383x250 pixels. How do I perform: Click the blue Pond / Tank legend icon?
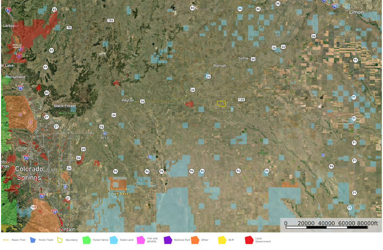[32, 240]
